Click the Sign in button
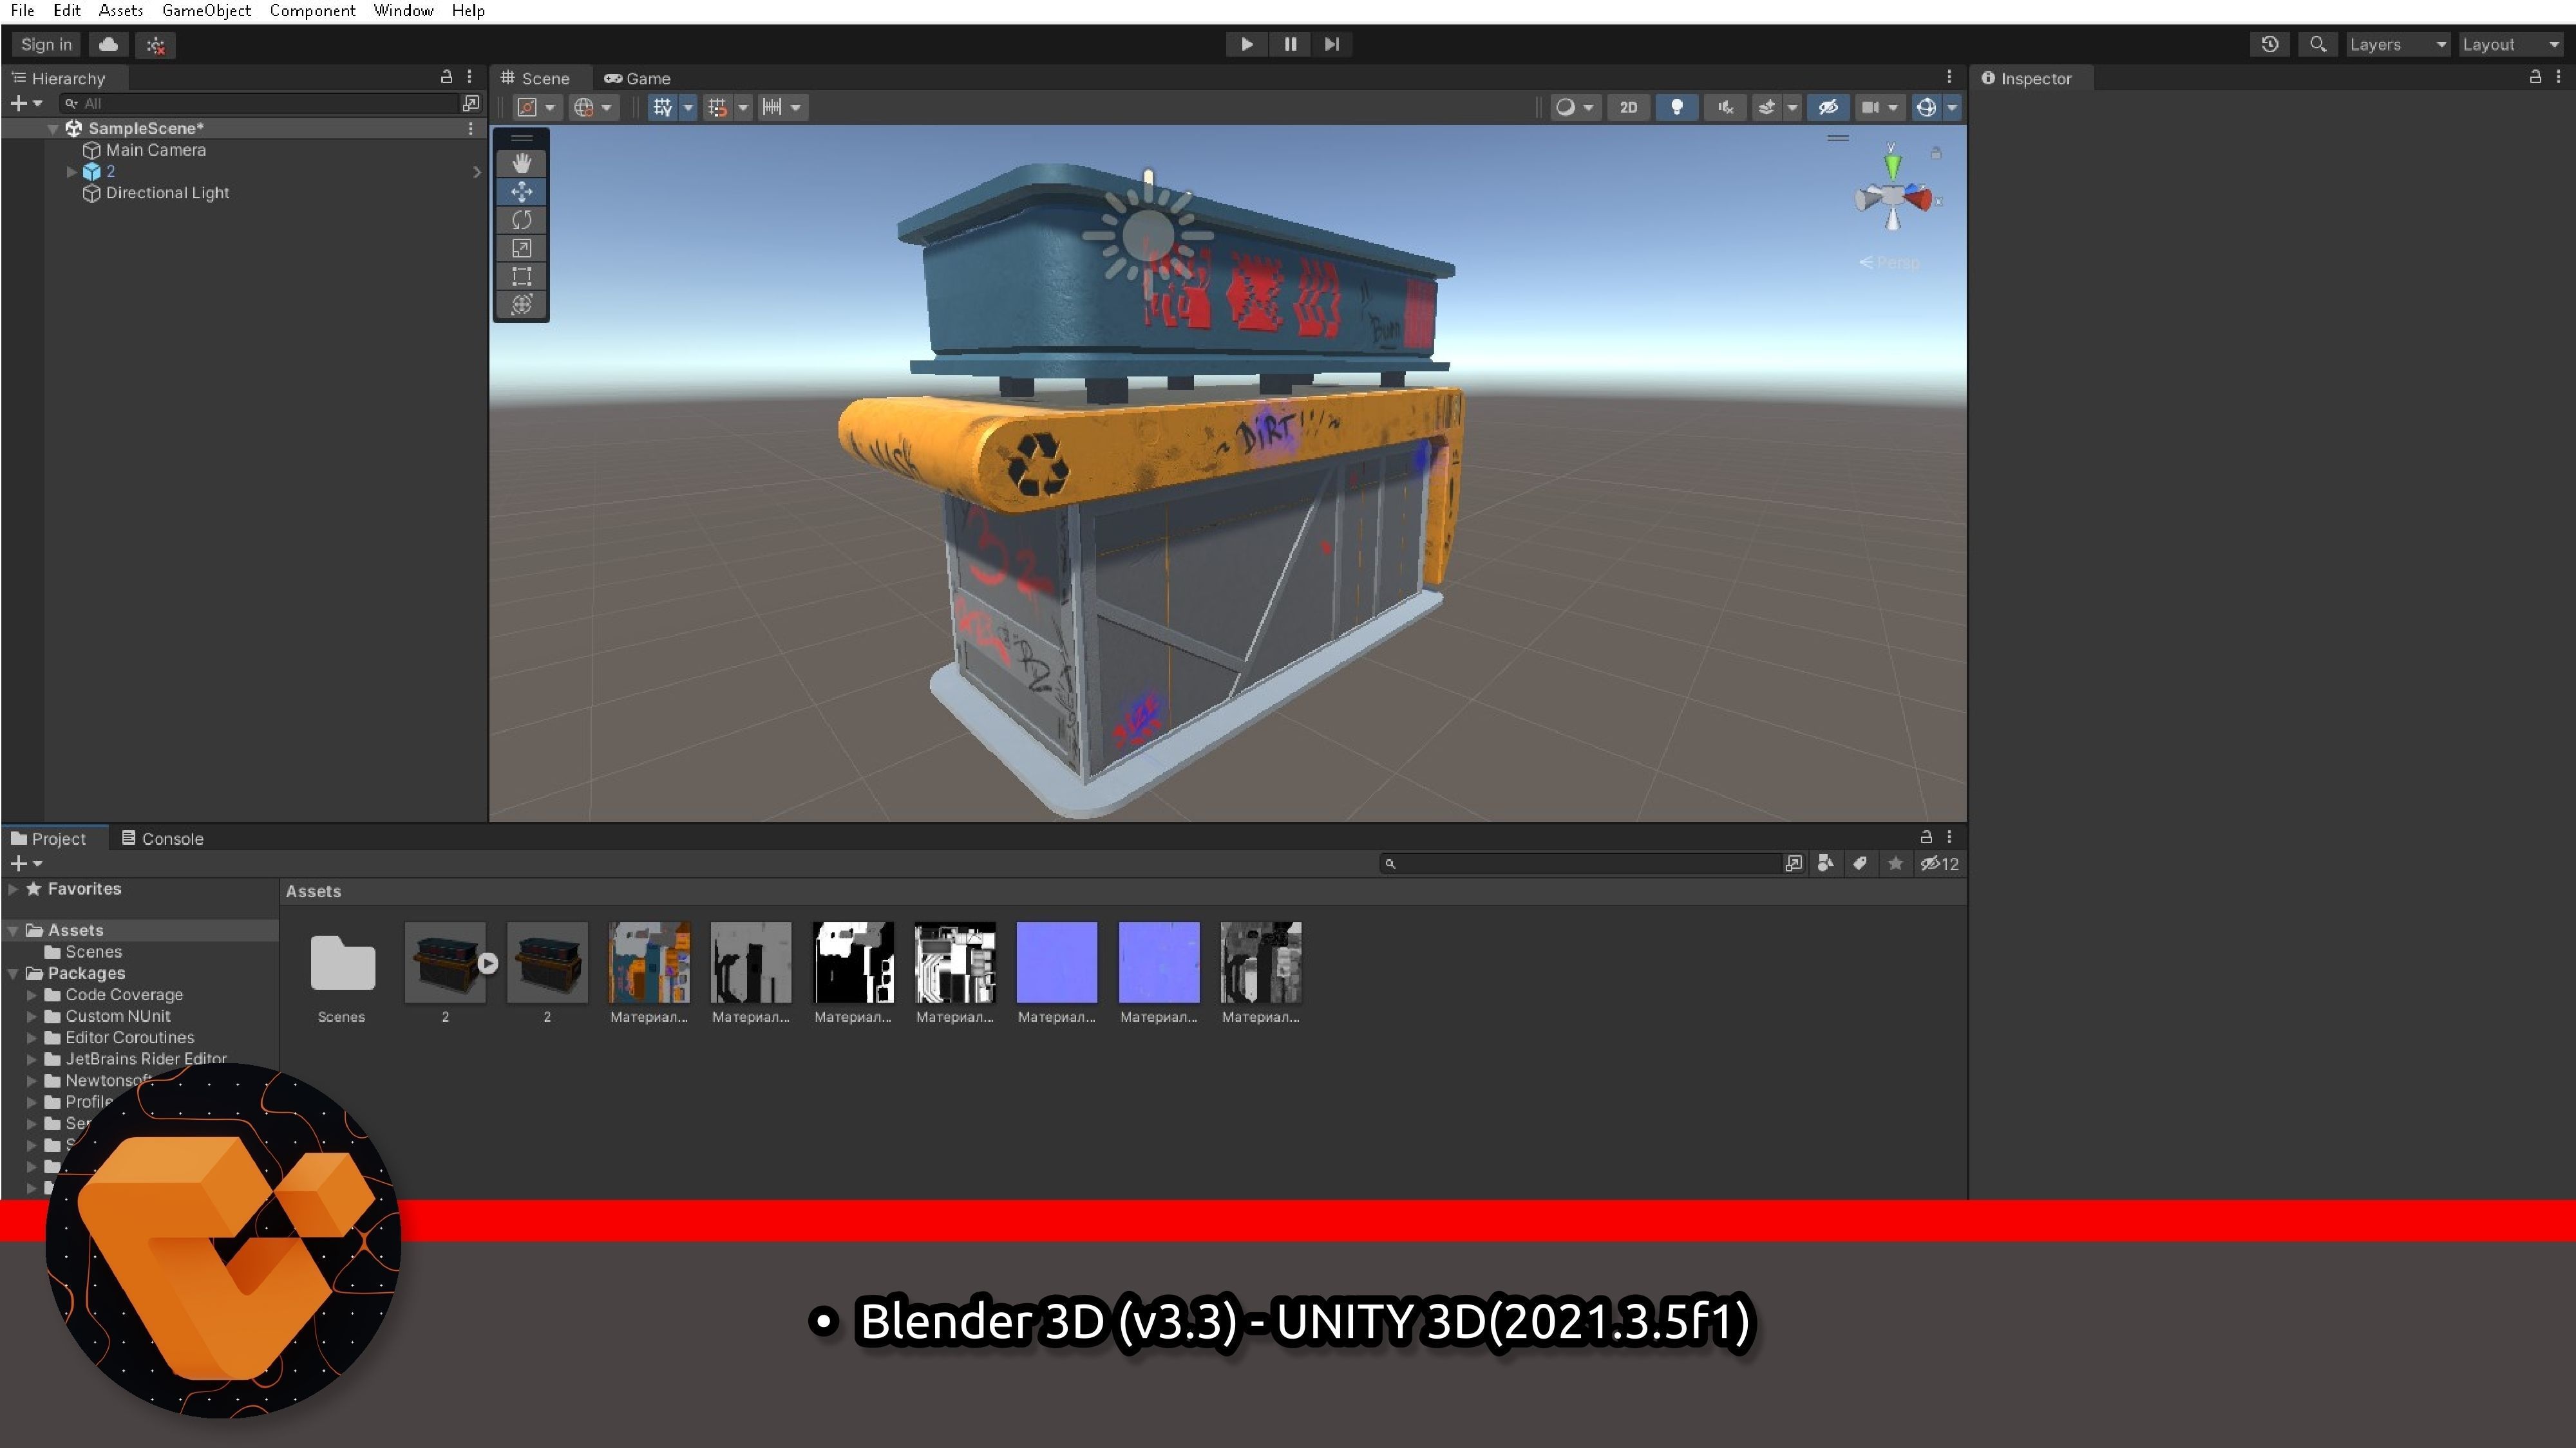The width and height of the screenshot is (2576, 1448). (46, 44)
